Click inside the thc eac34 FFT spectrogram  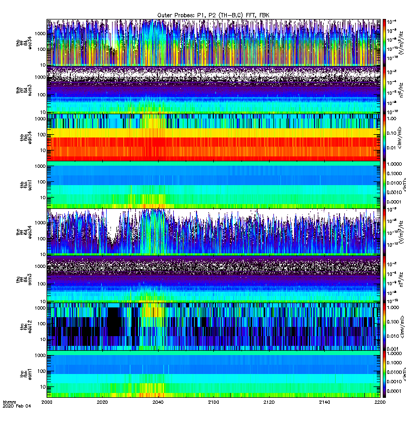213,232
